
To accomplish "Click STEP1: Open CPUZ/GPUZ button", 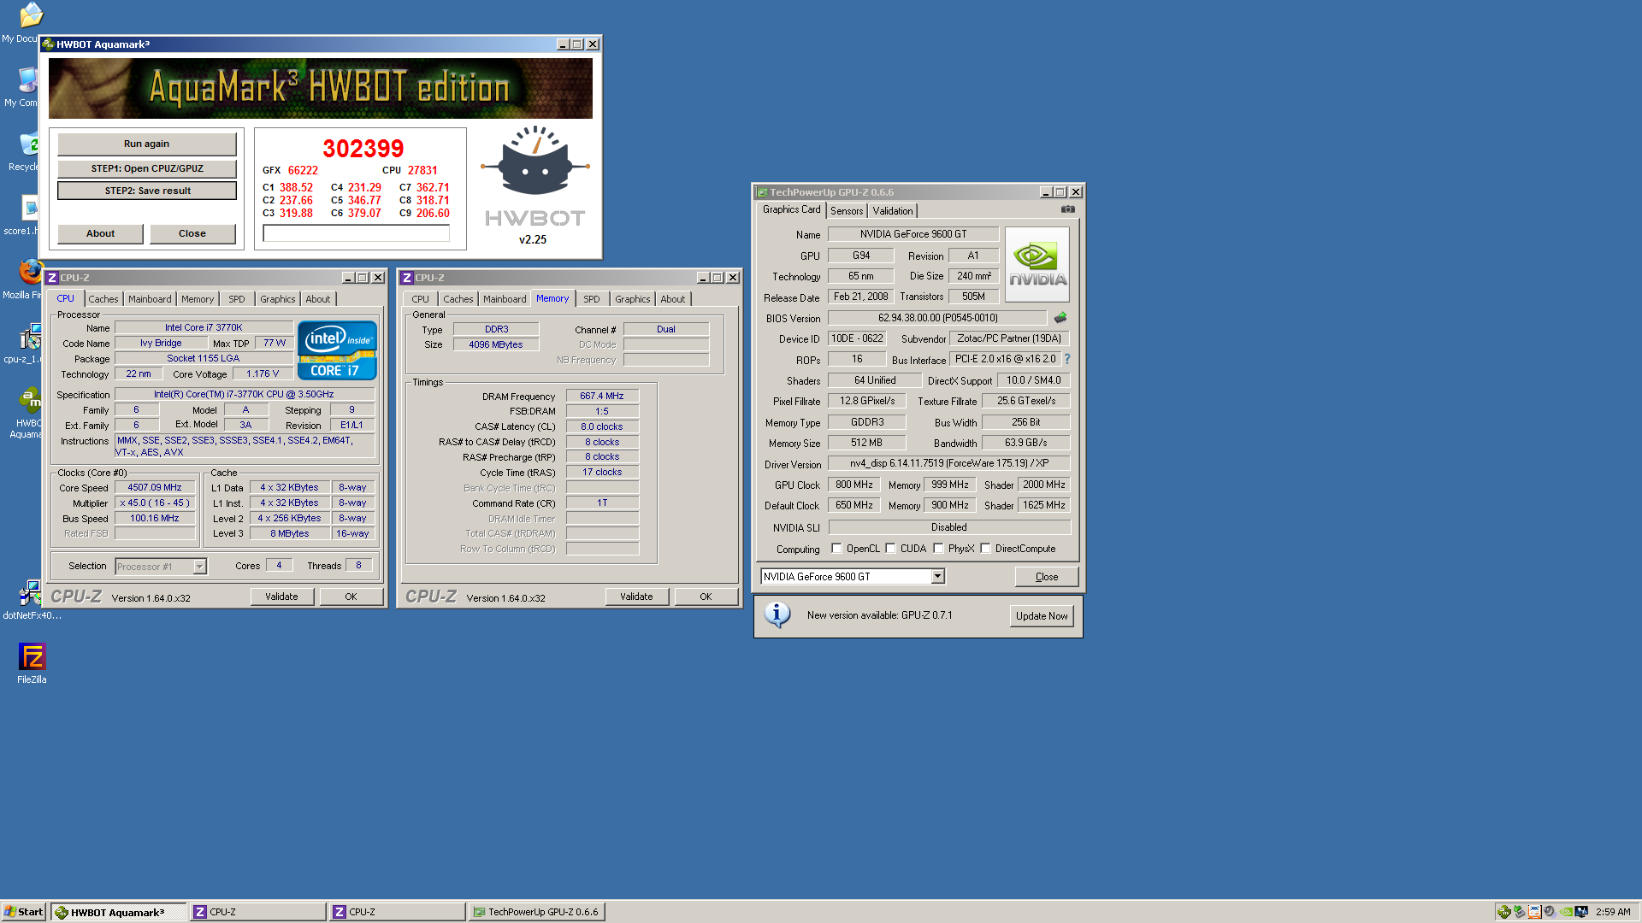I will point(147,168).
